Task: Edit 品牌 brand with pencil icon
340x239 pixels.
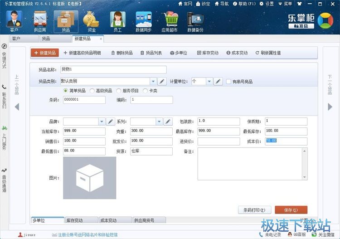Action: (x=110, y=122)
